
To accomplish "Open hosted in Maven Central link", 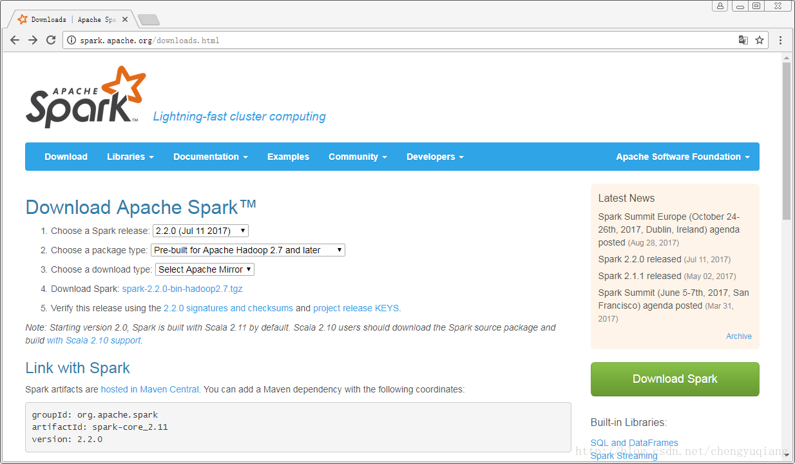I will point(150,389).
